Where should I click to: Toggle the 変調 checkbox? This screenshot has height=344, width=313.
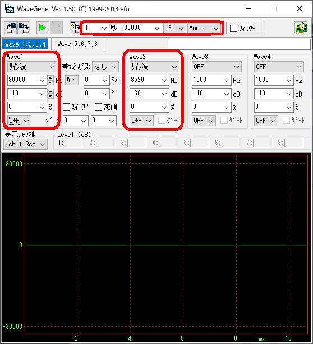(98, 107)
